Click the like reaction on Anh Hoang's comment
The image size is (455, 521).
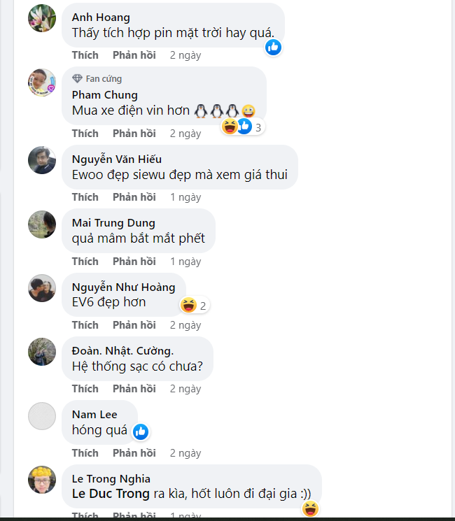point(273,47)
